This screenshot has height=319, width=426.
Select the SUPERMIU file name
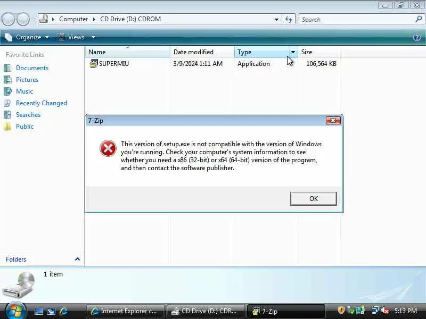(114, 64)
